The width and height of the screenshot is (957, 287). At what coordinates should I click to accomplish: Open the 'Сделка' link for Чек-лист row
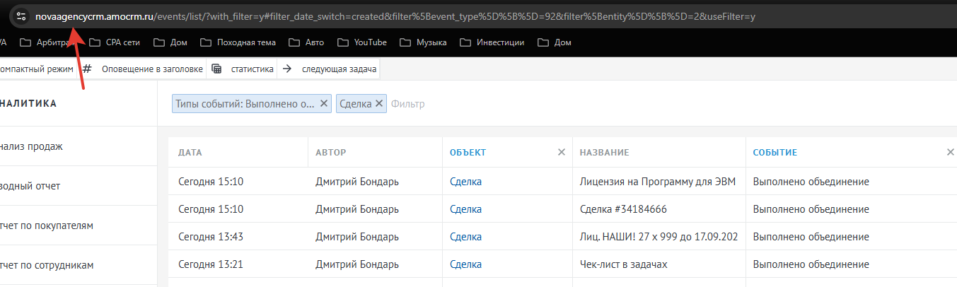465,264
